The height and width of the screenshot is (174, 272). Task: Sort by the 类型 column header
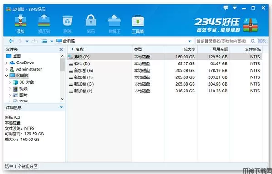tap(149, 49)
